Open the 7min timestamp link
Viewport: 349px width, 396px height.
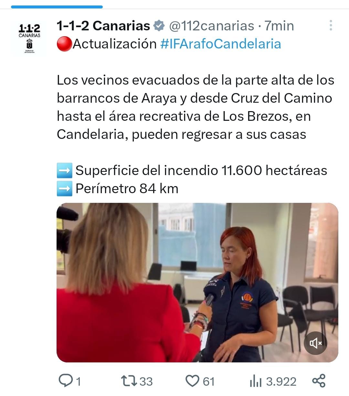(x=280, y=26)
